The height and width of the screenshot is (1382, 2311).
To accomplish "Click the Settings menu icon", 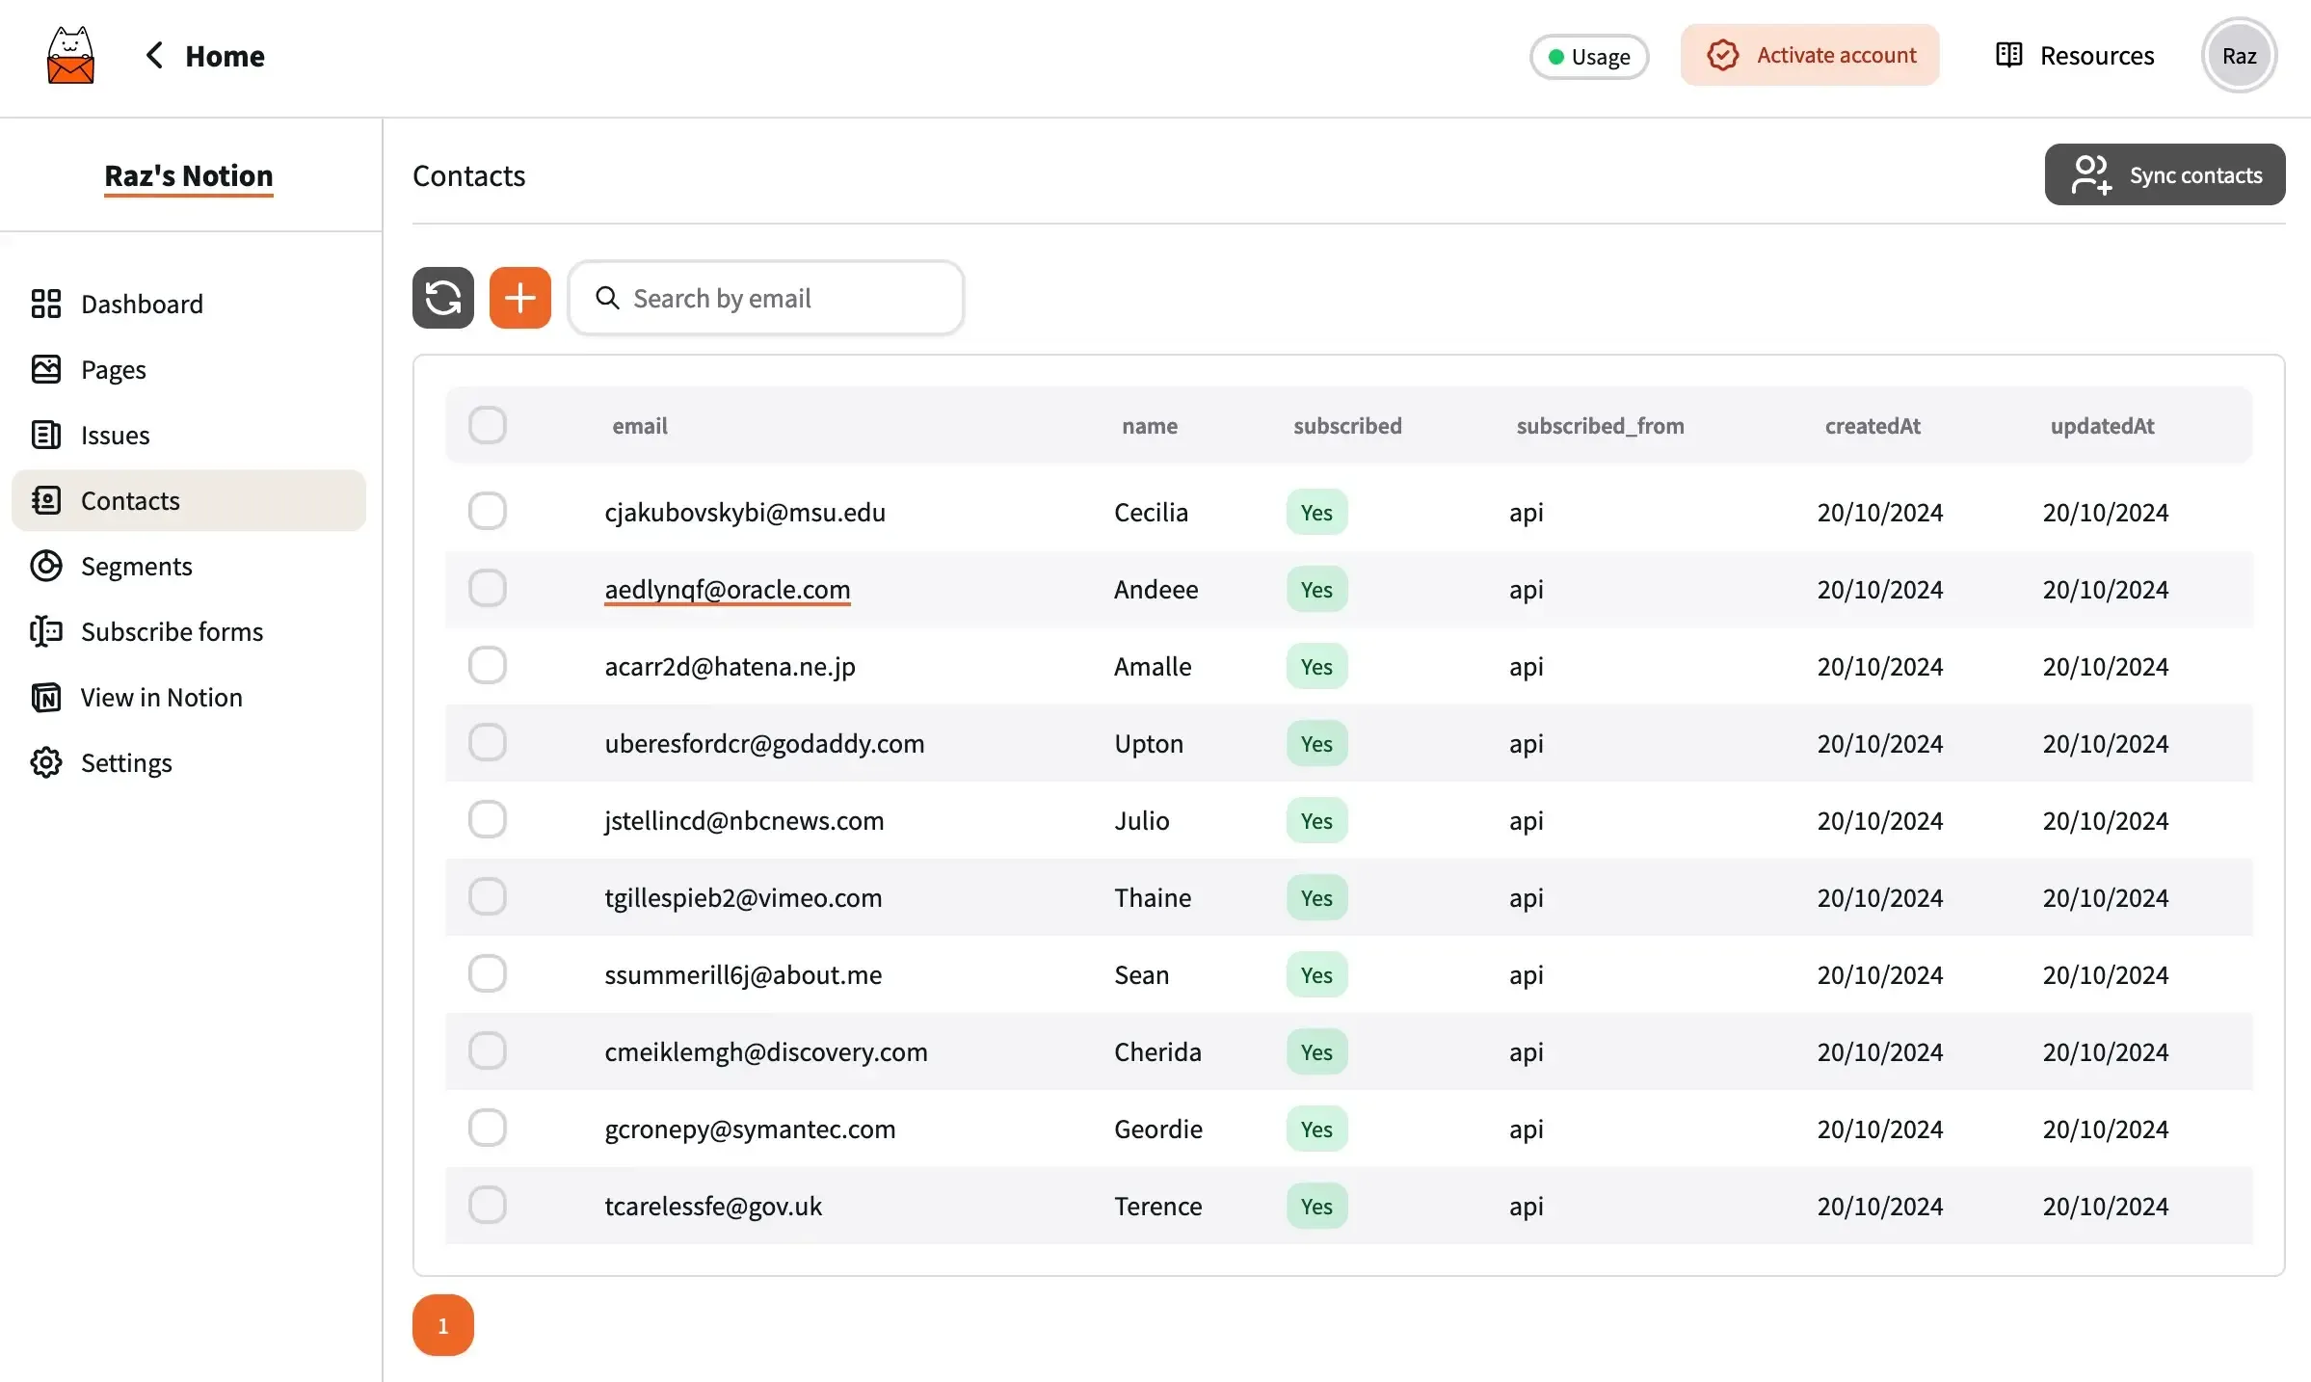I will tap(44, 763).
